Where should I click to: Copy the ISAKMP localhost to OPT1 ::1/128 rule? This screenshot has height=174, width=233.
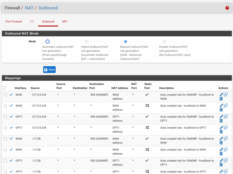(x=226, y=160)
